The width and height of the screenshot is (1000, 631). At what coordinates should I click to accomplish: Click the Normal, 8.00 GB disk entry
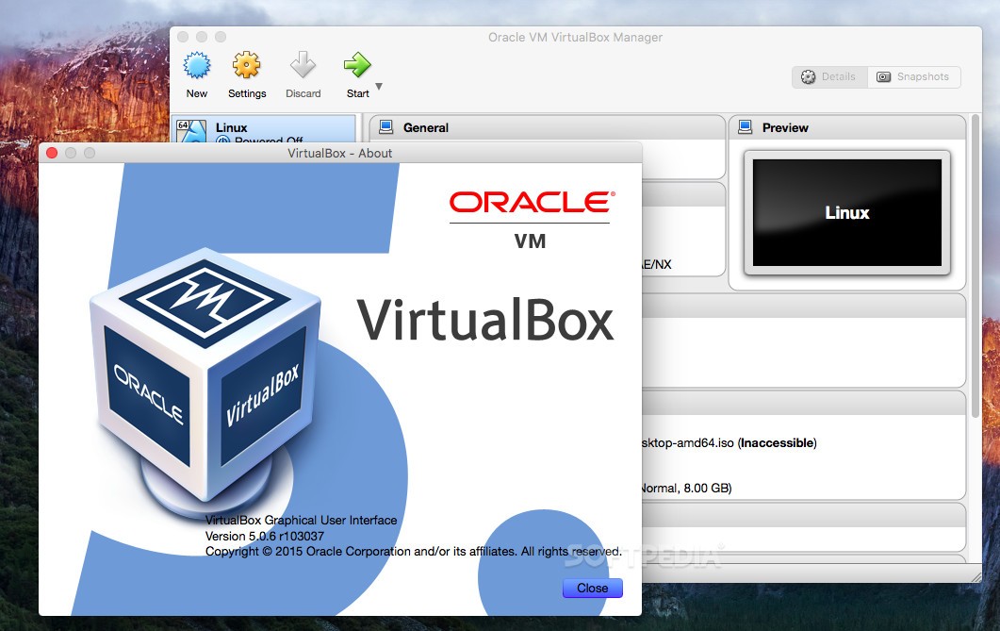686,488
